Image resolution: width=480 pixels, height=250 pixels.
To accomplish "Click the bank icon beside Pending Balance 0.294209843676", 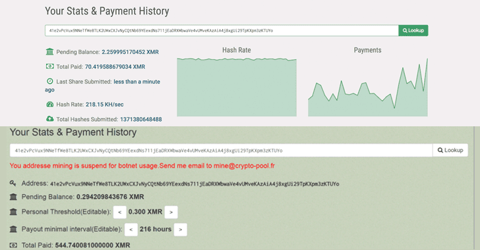I will pyautogui.click(x=13, y=197).
